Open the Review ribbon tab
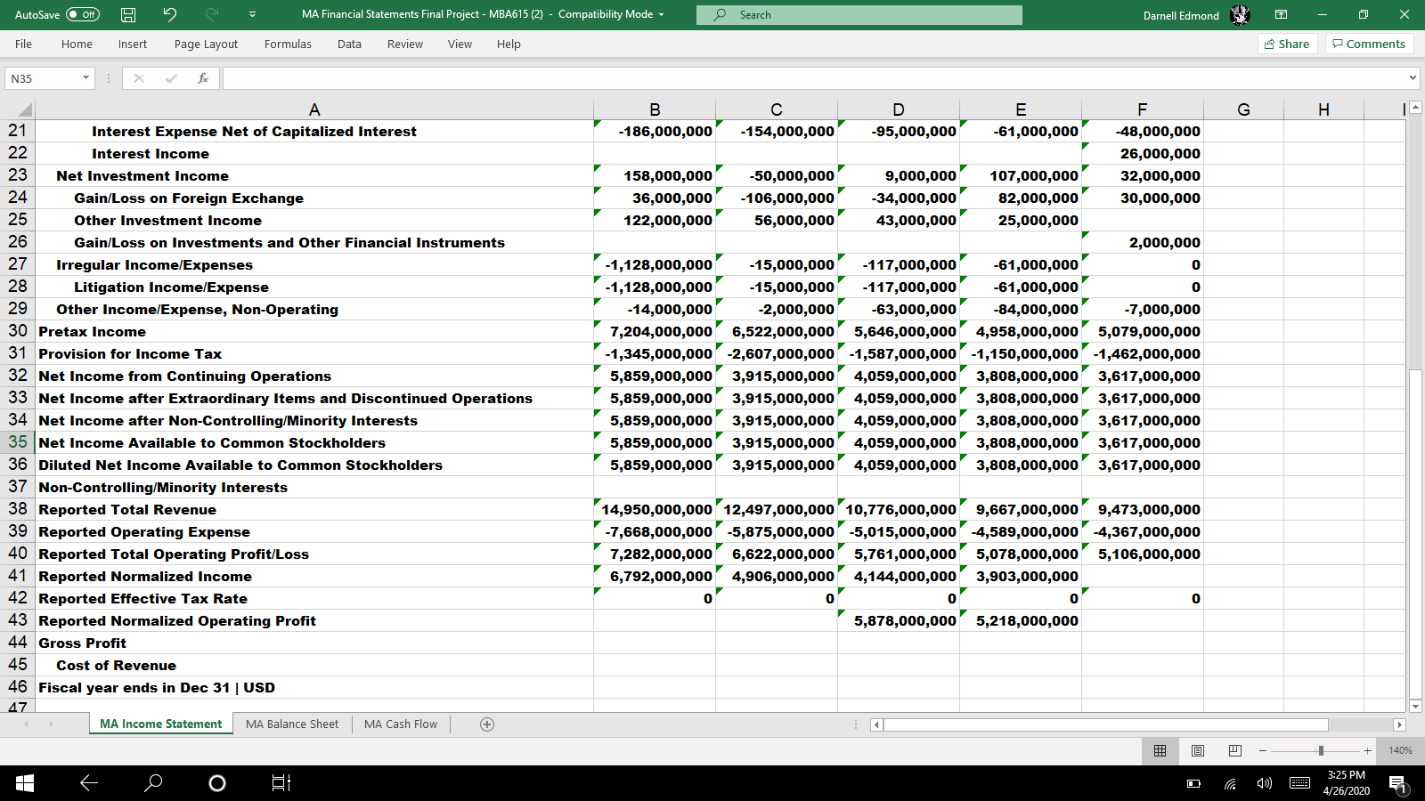 pos(405,44)
